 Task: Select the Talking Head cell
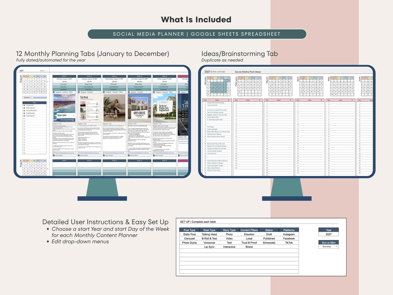[x=209, y=234]
